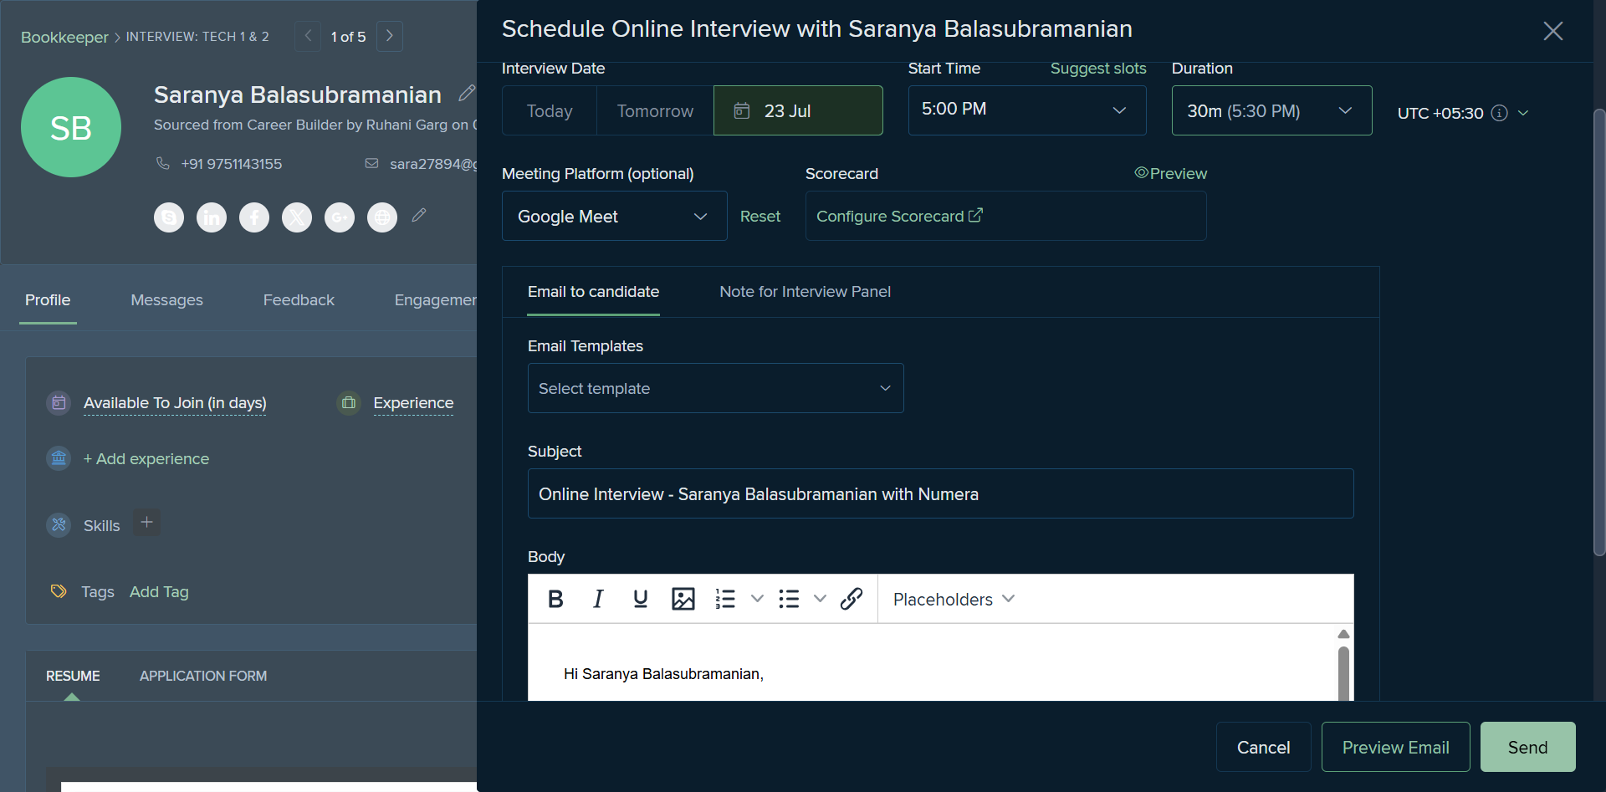Insert an image into the email body
The width and height of the screenshot is (1606, 792).
[x=683, y=599]
